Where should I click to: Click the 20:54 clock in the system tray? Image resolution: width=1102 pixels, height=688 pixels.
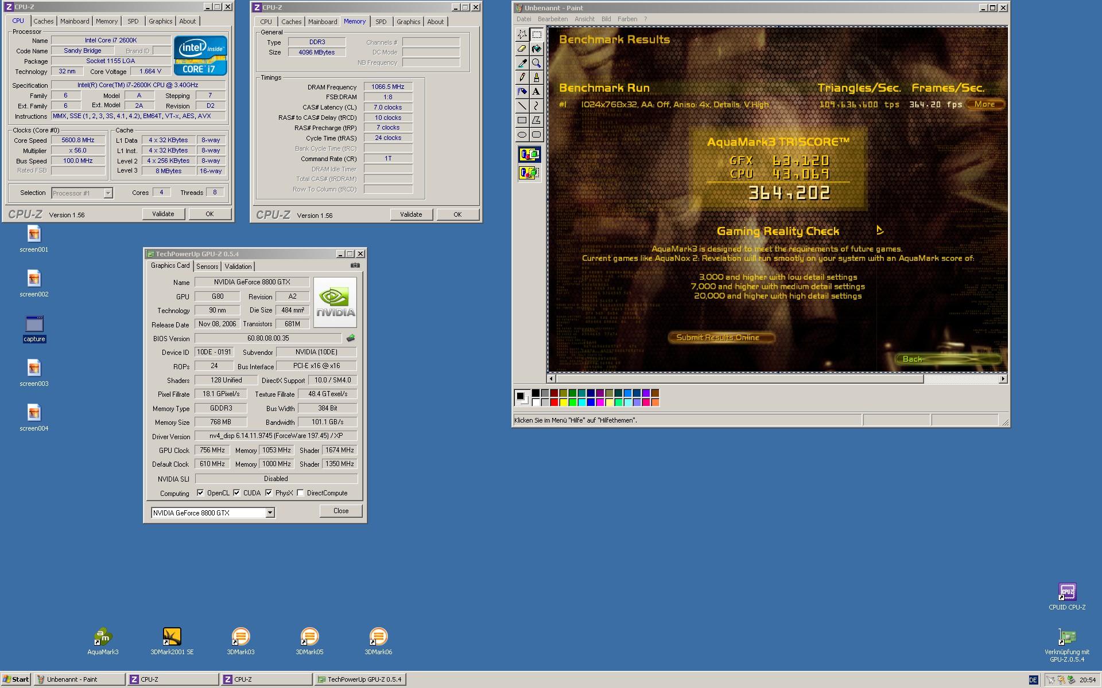pyautogui.click(x=1087, y=680)
